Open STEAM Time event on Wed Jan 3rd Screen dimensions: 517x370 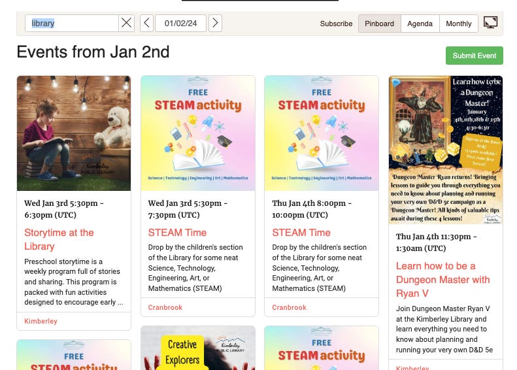tap(177, 233)
